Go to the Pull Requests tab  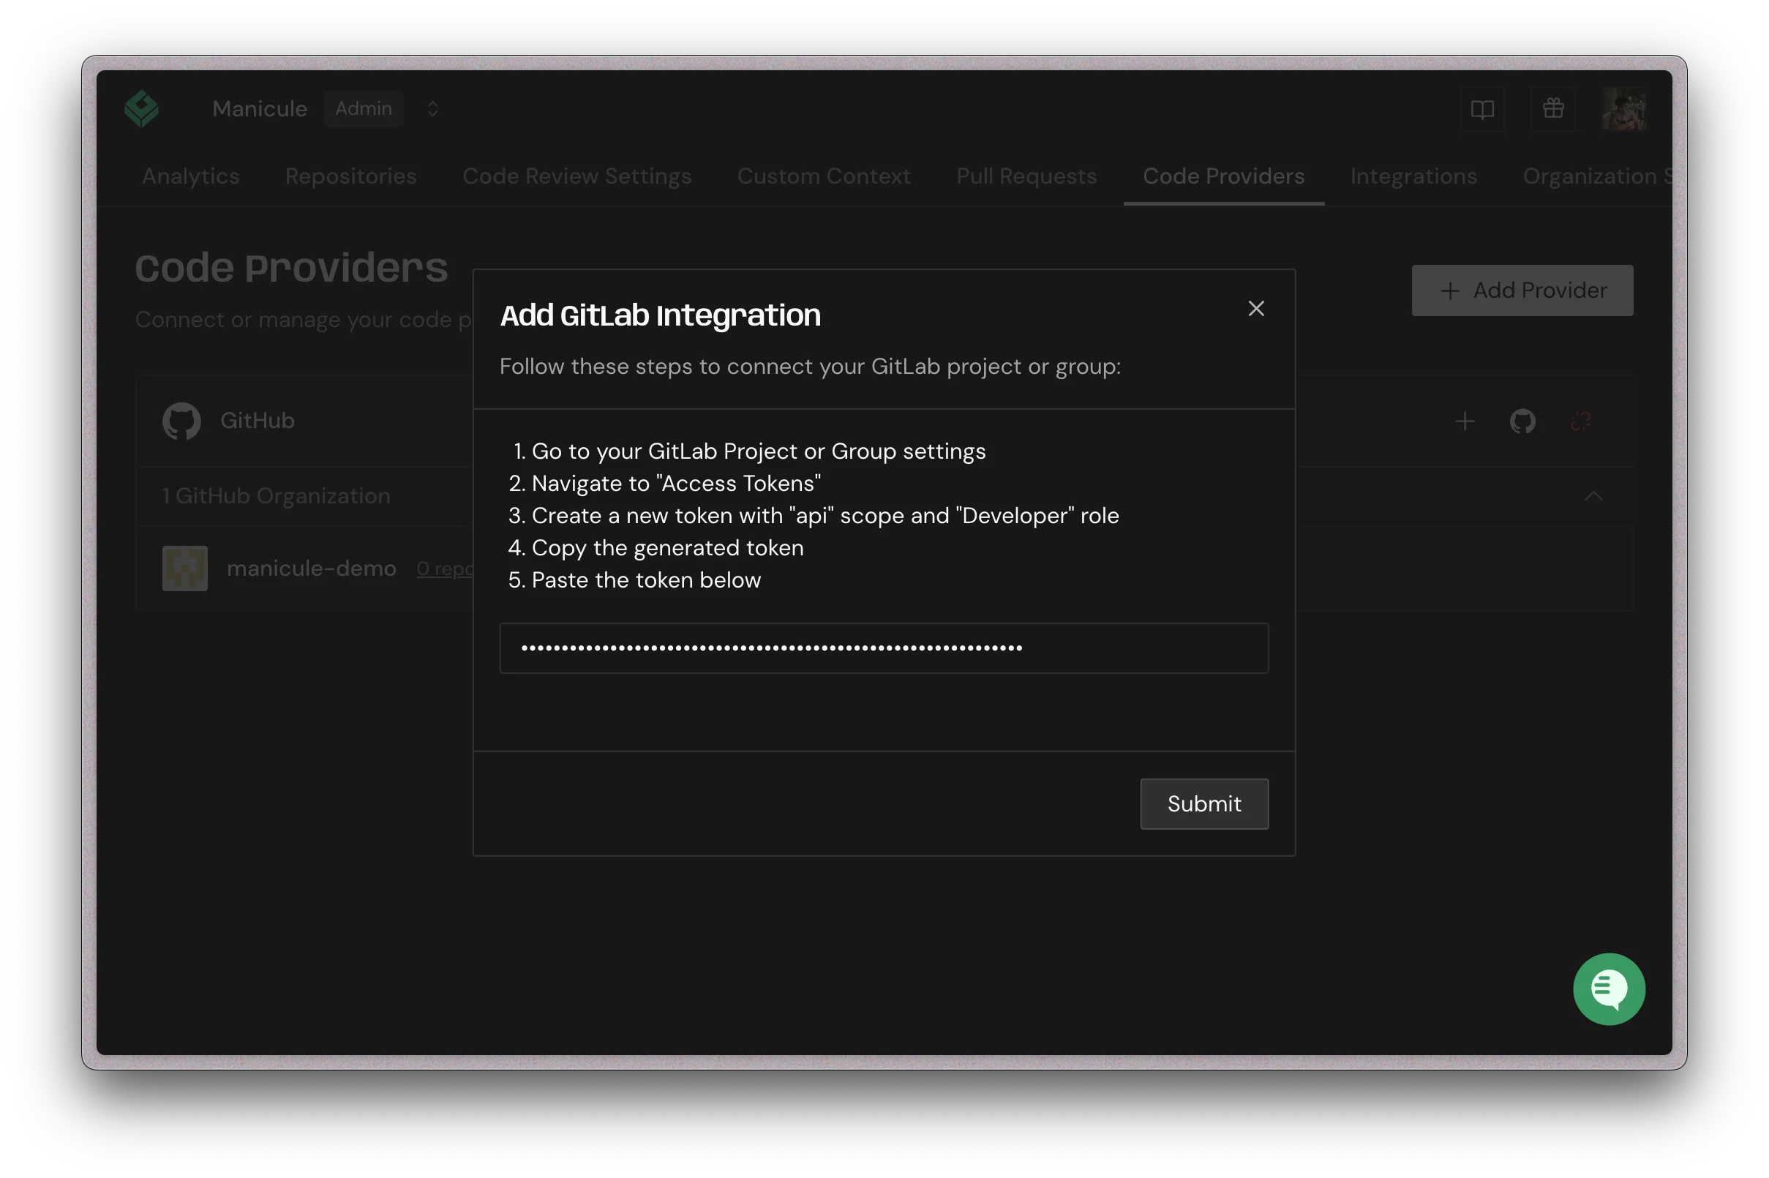1026,176
